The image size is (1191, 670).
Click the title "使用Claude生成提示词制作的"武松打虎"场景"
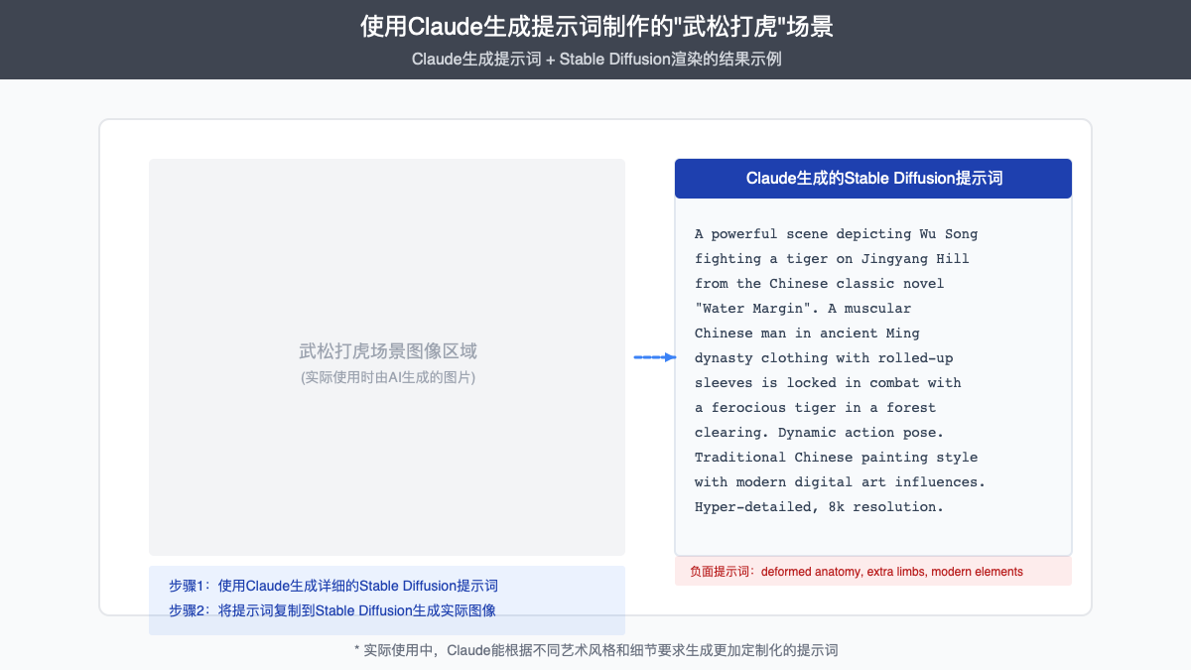pos(595,27)
